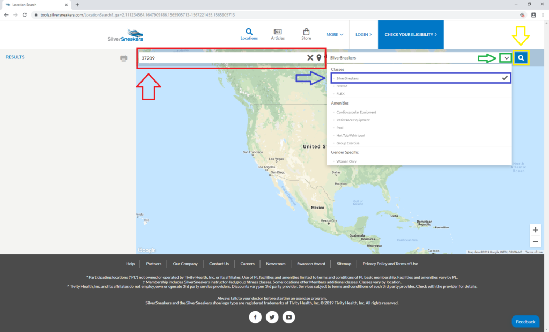Image resolution: width=549 pixels, height=332 pixels.
Task: Open Privacy Policy and Terms of Use
Action: click(390, 264)
